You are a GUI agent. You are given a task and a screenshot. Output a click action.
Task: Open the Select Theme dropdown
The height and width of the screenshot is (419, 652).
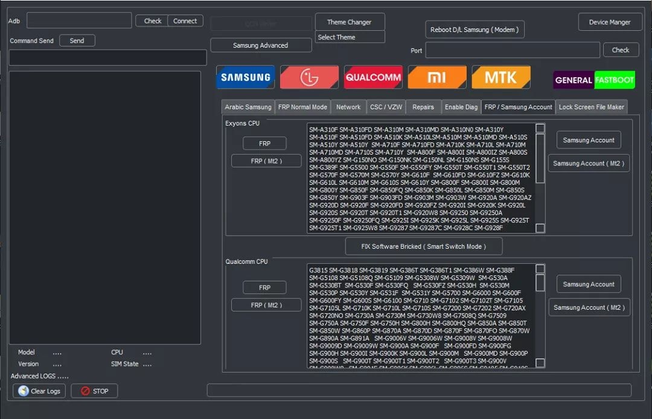click(x=350, y=37)
